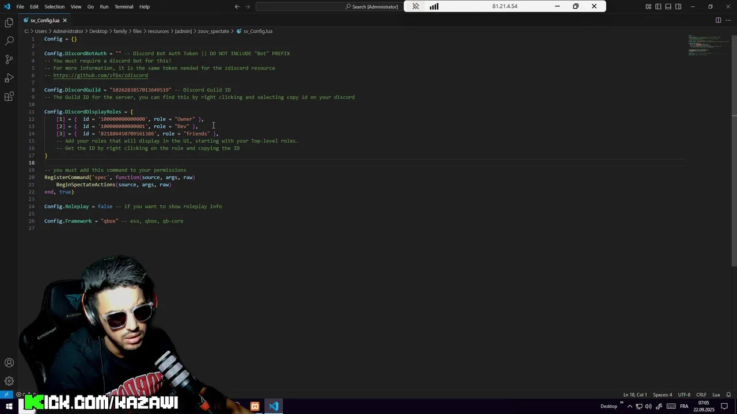
Task: Select the Users breadcrumb segment
Action: (x=41, y=31)
